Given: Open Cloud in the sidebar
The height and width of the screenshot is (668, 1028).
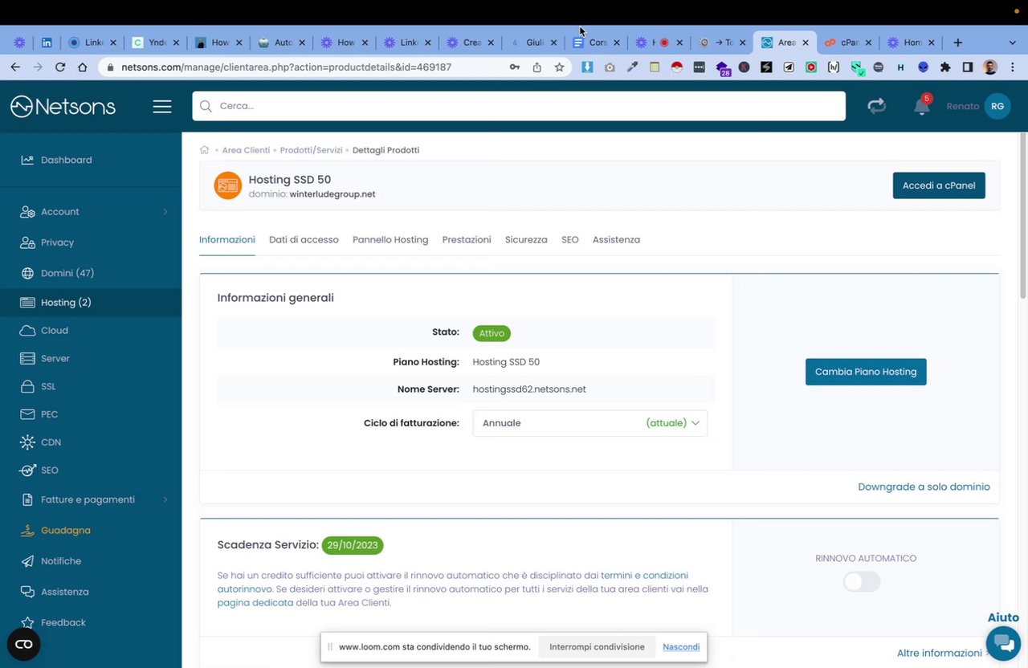Looking at the screenshot, I should (x=55, y=331).
